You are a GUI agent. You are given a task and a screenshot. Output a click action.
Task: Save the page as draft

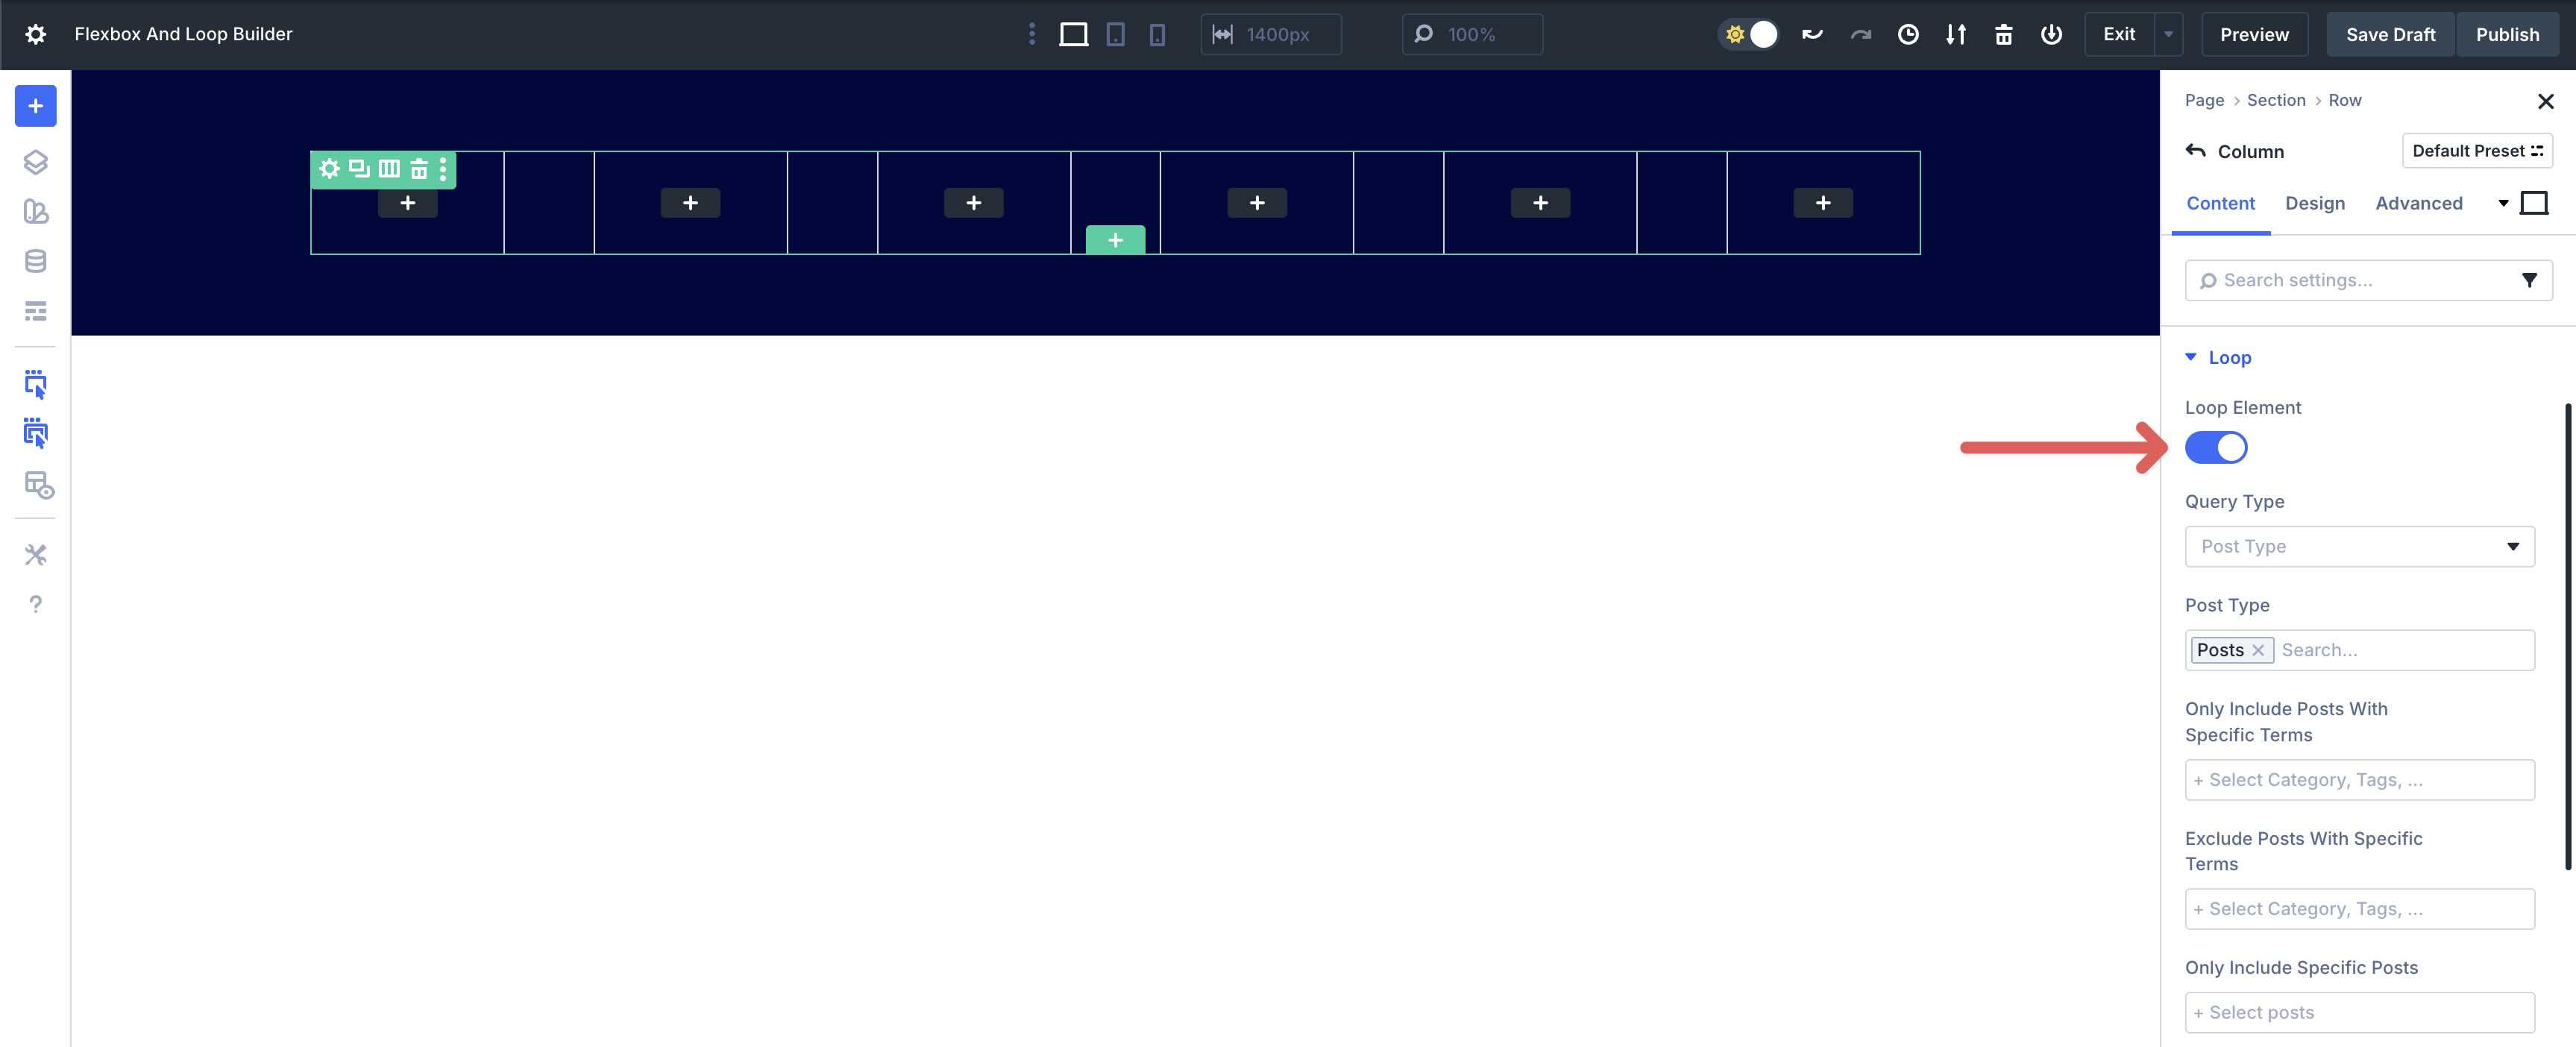2389,33
